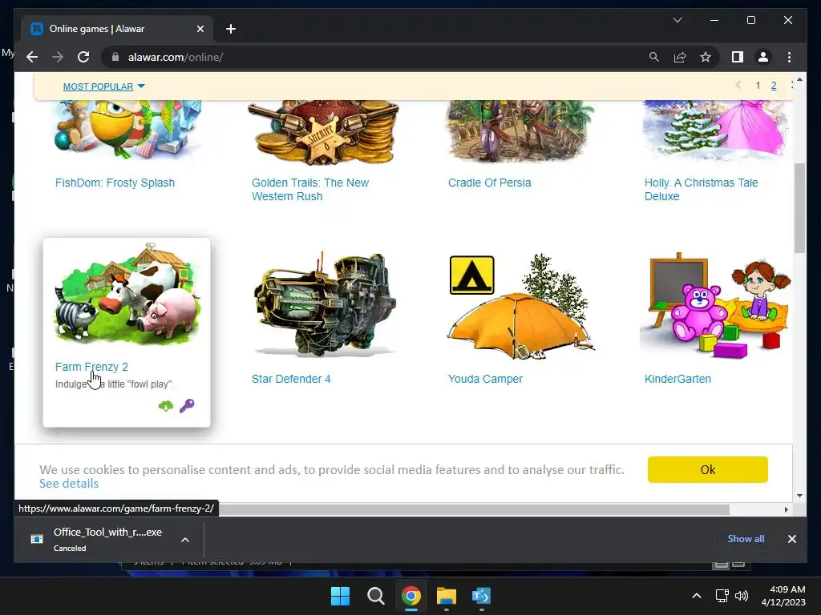Click the KinderGarten teddy bear image

(715, 307)
